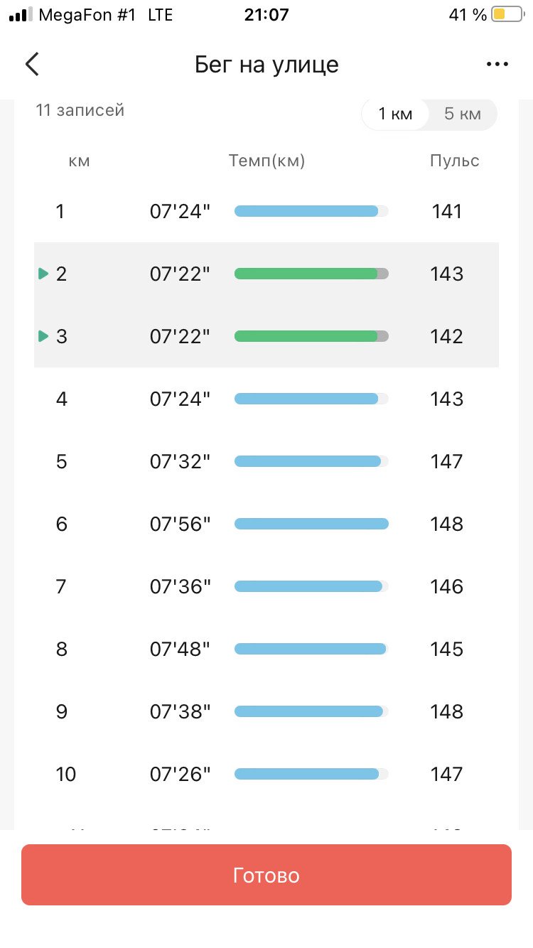Tap the 11 записей label
Viewport: 533px width, 948px height.
80,110
